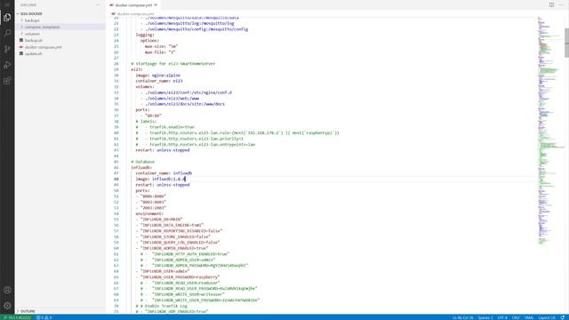Screen dimensions: 569x320
Task: Change line endings via CRLF indicator
Action: coord(516,317)
